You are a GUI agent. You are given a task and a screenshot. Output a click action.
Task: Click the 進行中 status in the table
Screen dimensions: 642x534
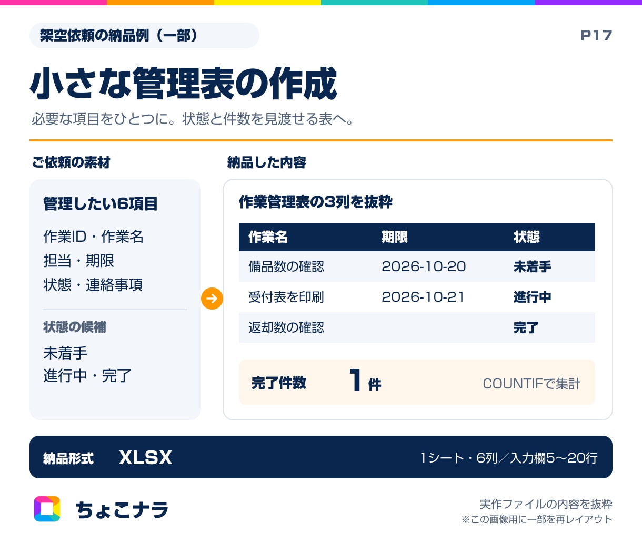533,297
